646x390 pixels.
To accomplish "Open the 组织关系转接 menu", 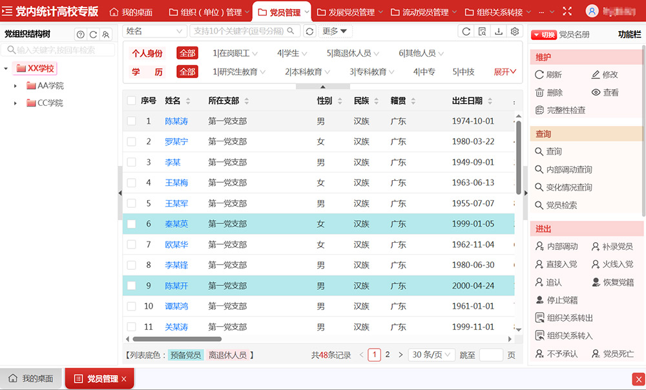I will tap(498, 12).
